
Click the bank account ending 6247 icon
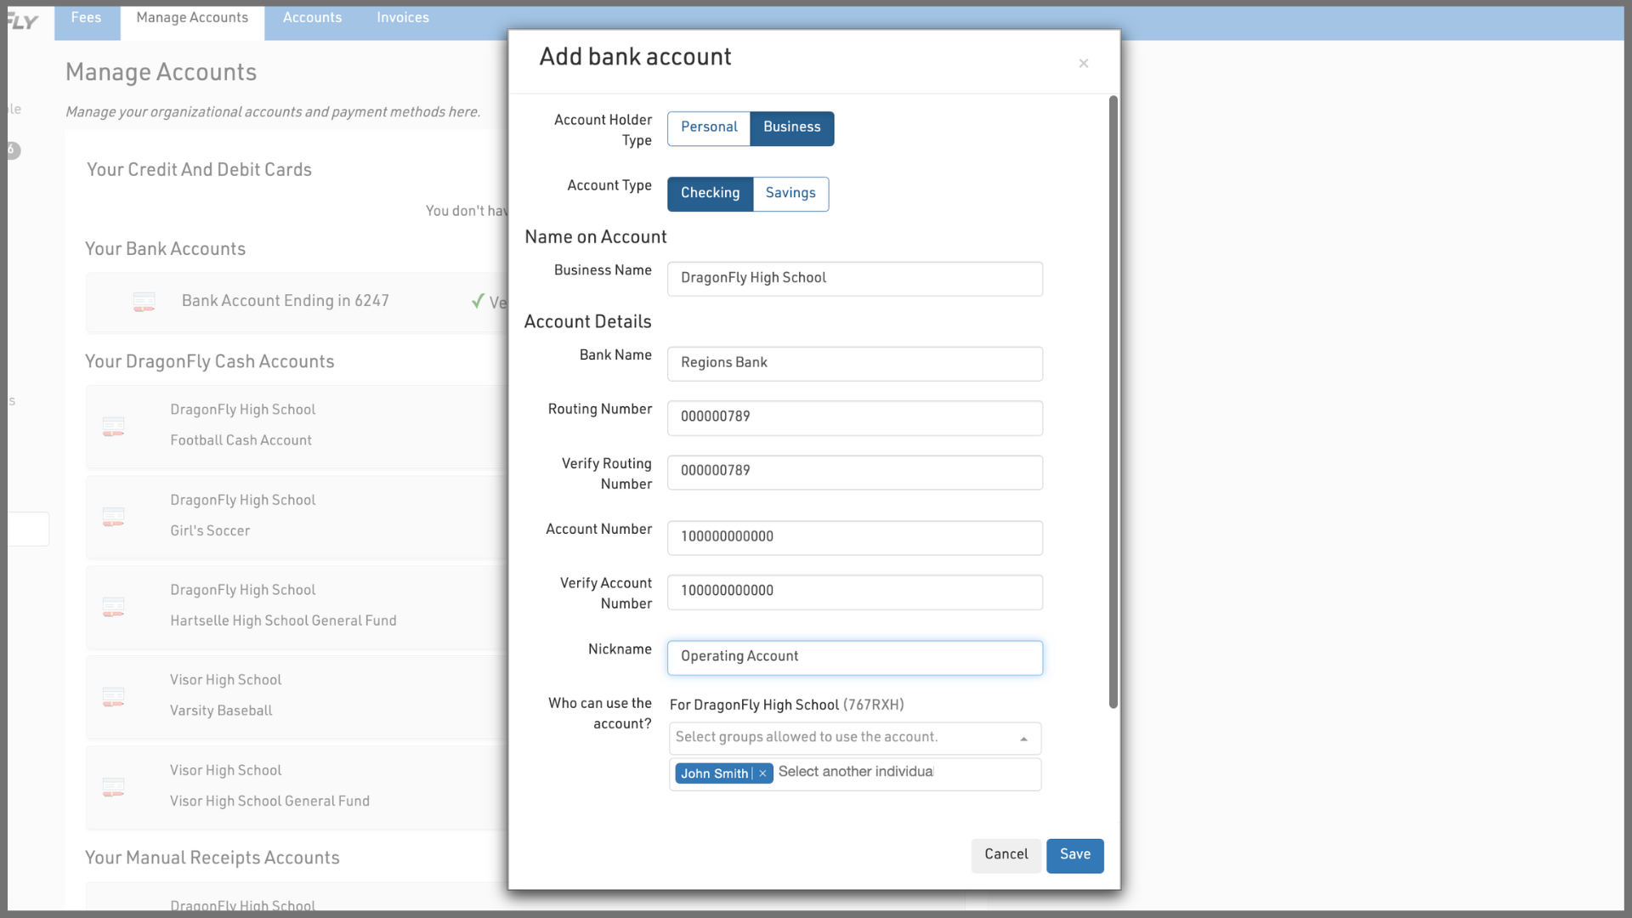point(144,301)
